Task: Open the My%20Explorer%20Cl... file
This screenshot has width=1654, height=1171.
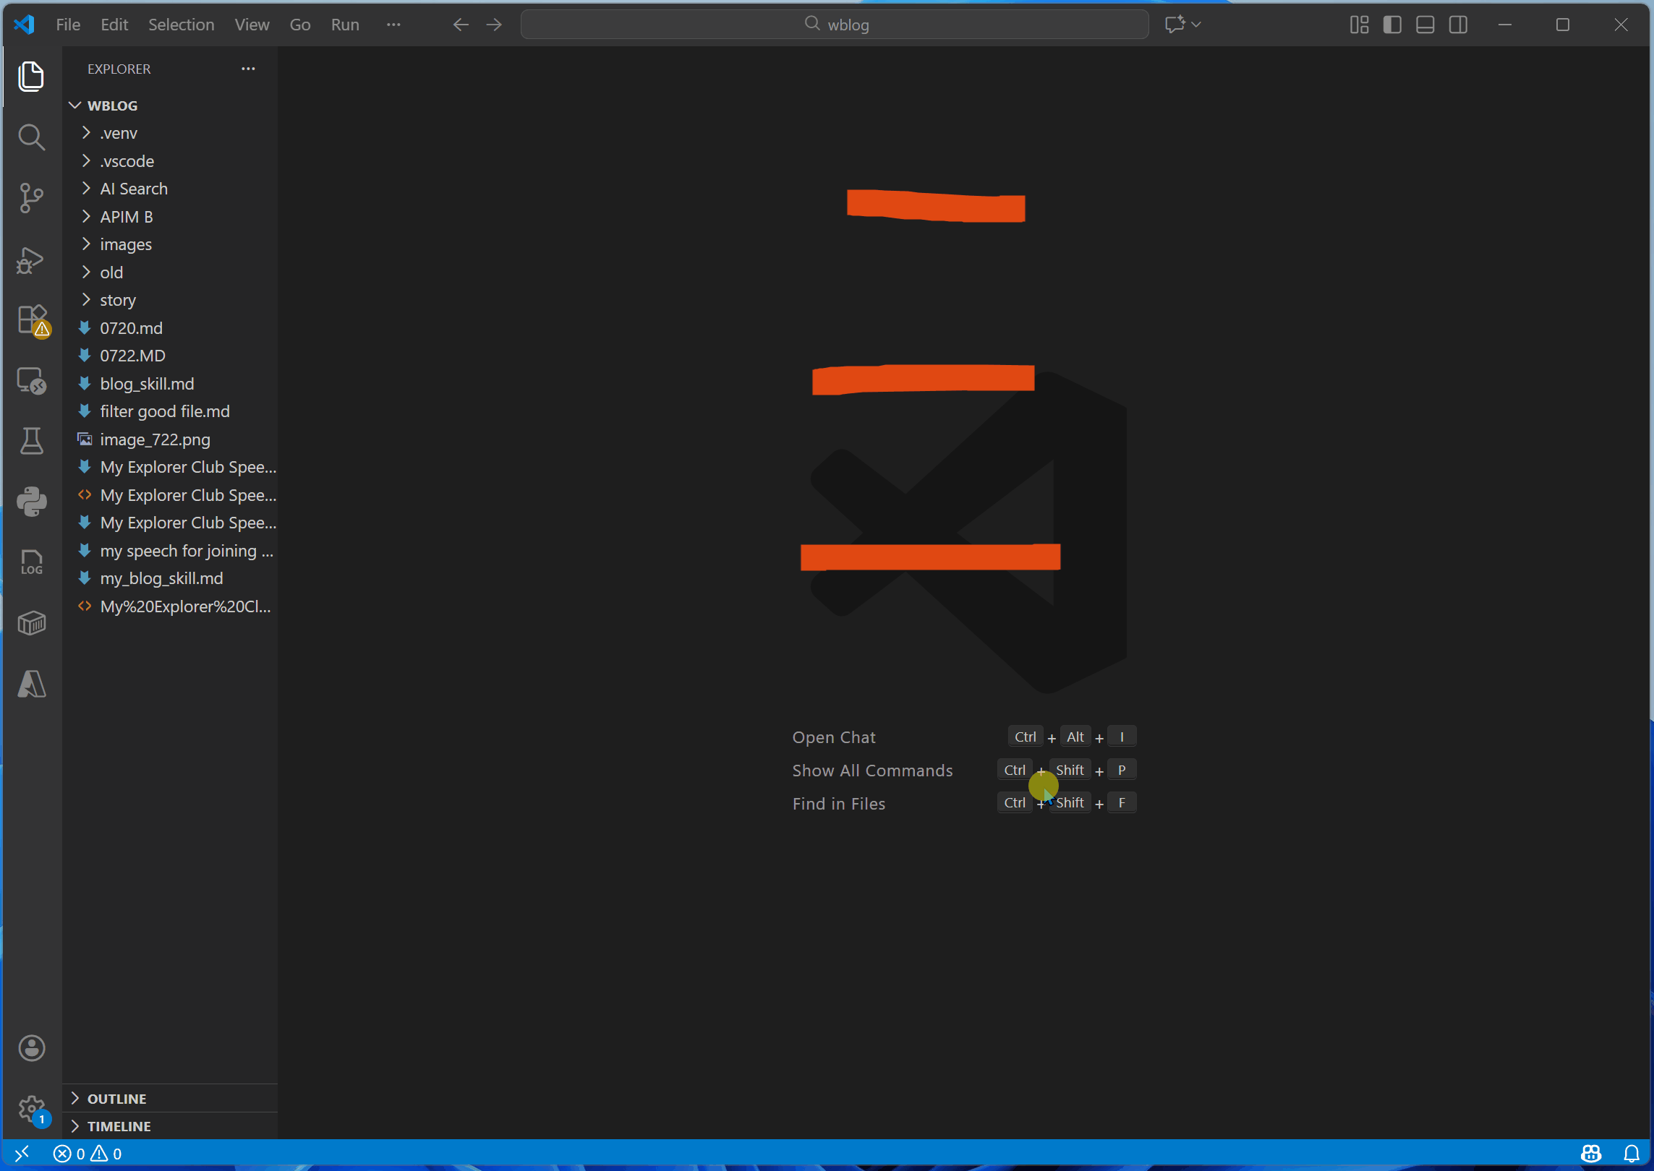Action: click(170, 606)
